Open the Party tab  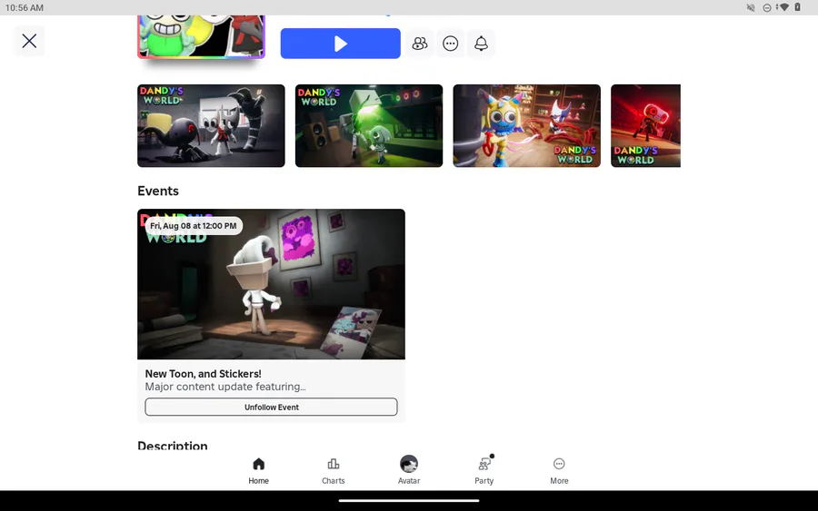[x=484, y=471]
